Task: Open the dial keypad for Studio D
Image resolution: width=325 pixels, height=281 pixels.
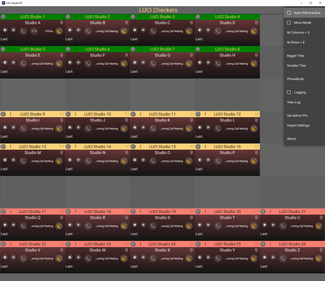Action: coord(256,23)
